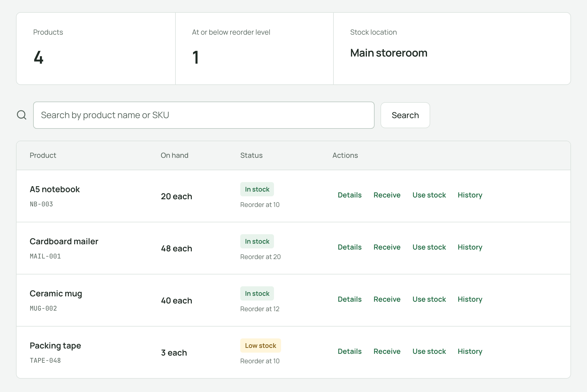Select the Packing tape product name
This screenshot has width=587, height=392.
55,346
